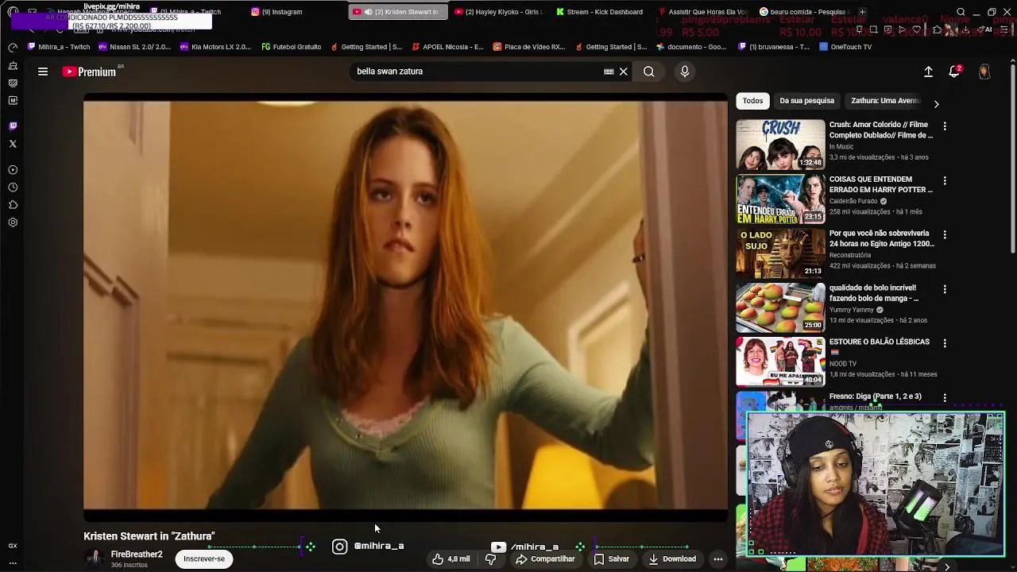Open GX Cleaner in the sidebar

pos(13,65)
